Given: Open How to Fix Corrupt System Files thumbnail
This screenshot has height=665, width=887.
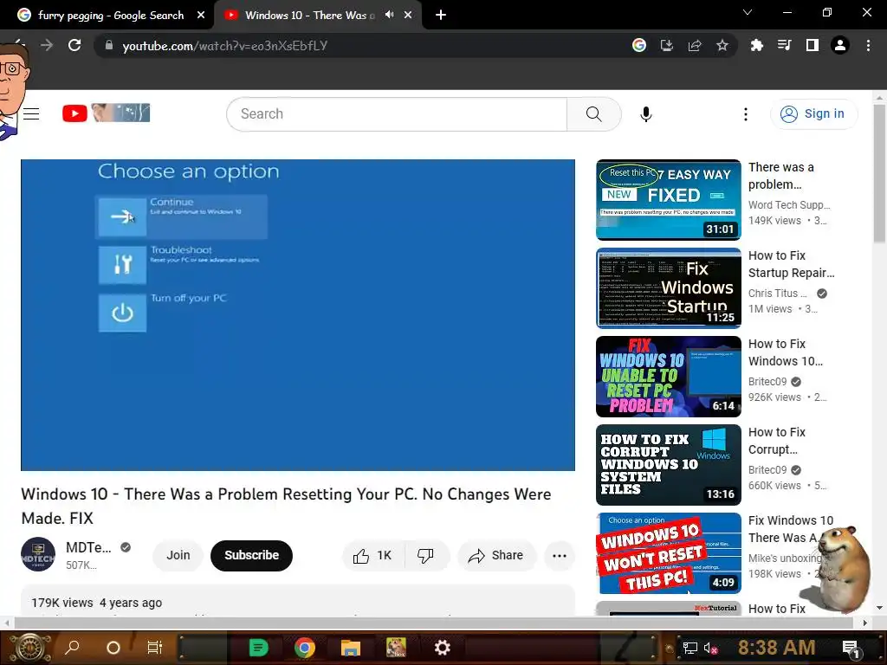Looking at the screenshot, I should (x=669, y=465).
